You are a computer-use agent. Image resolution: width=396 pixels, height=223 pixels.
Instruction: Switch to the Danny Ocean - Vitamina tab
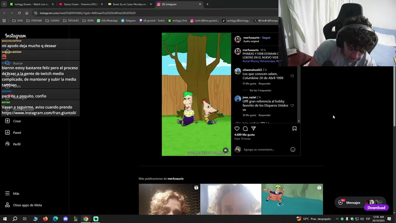pyautogui.click(x=81, y=4)
